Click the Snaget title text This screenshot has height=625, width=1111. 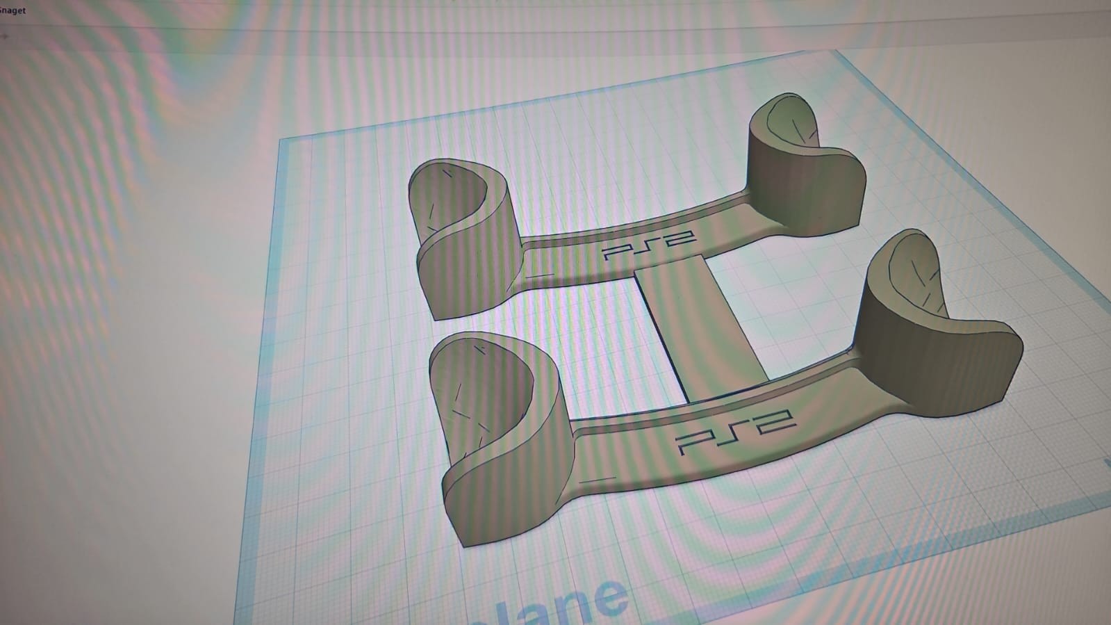[13, 10]
